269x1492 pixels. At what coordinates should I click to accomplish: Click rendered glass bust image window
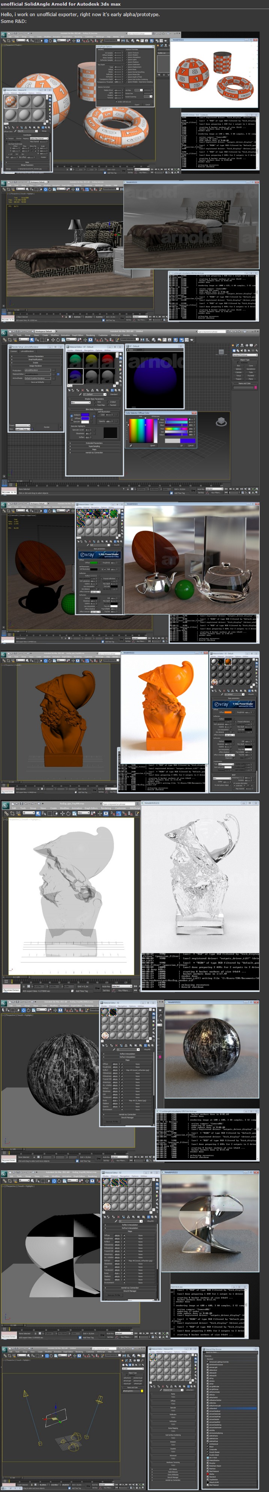click(x=200, y=877)
